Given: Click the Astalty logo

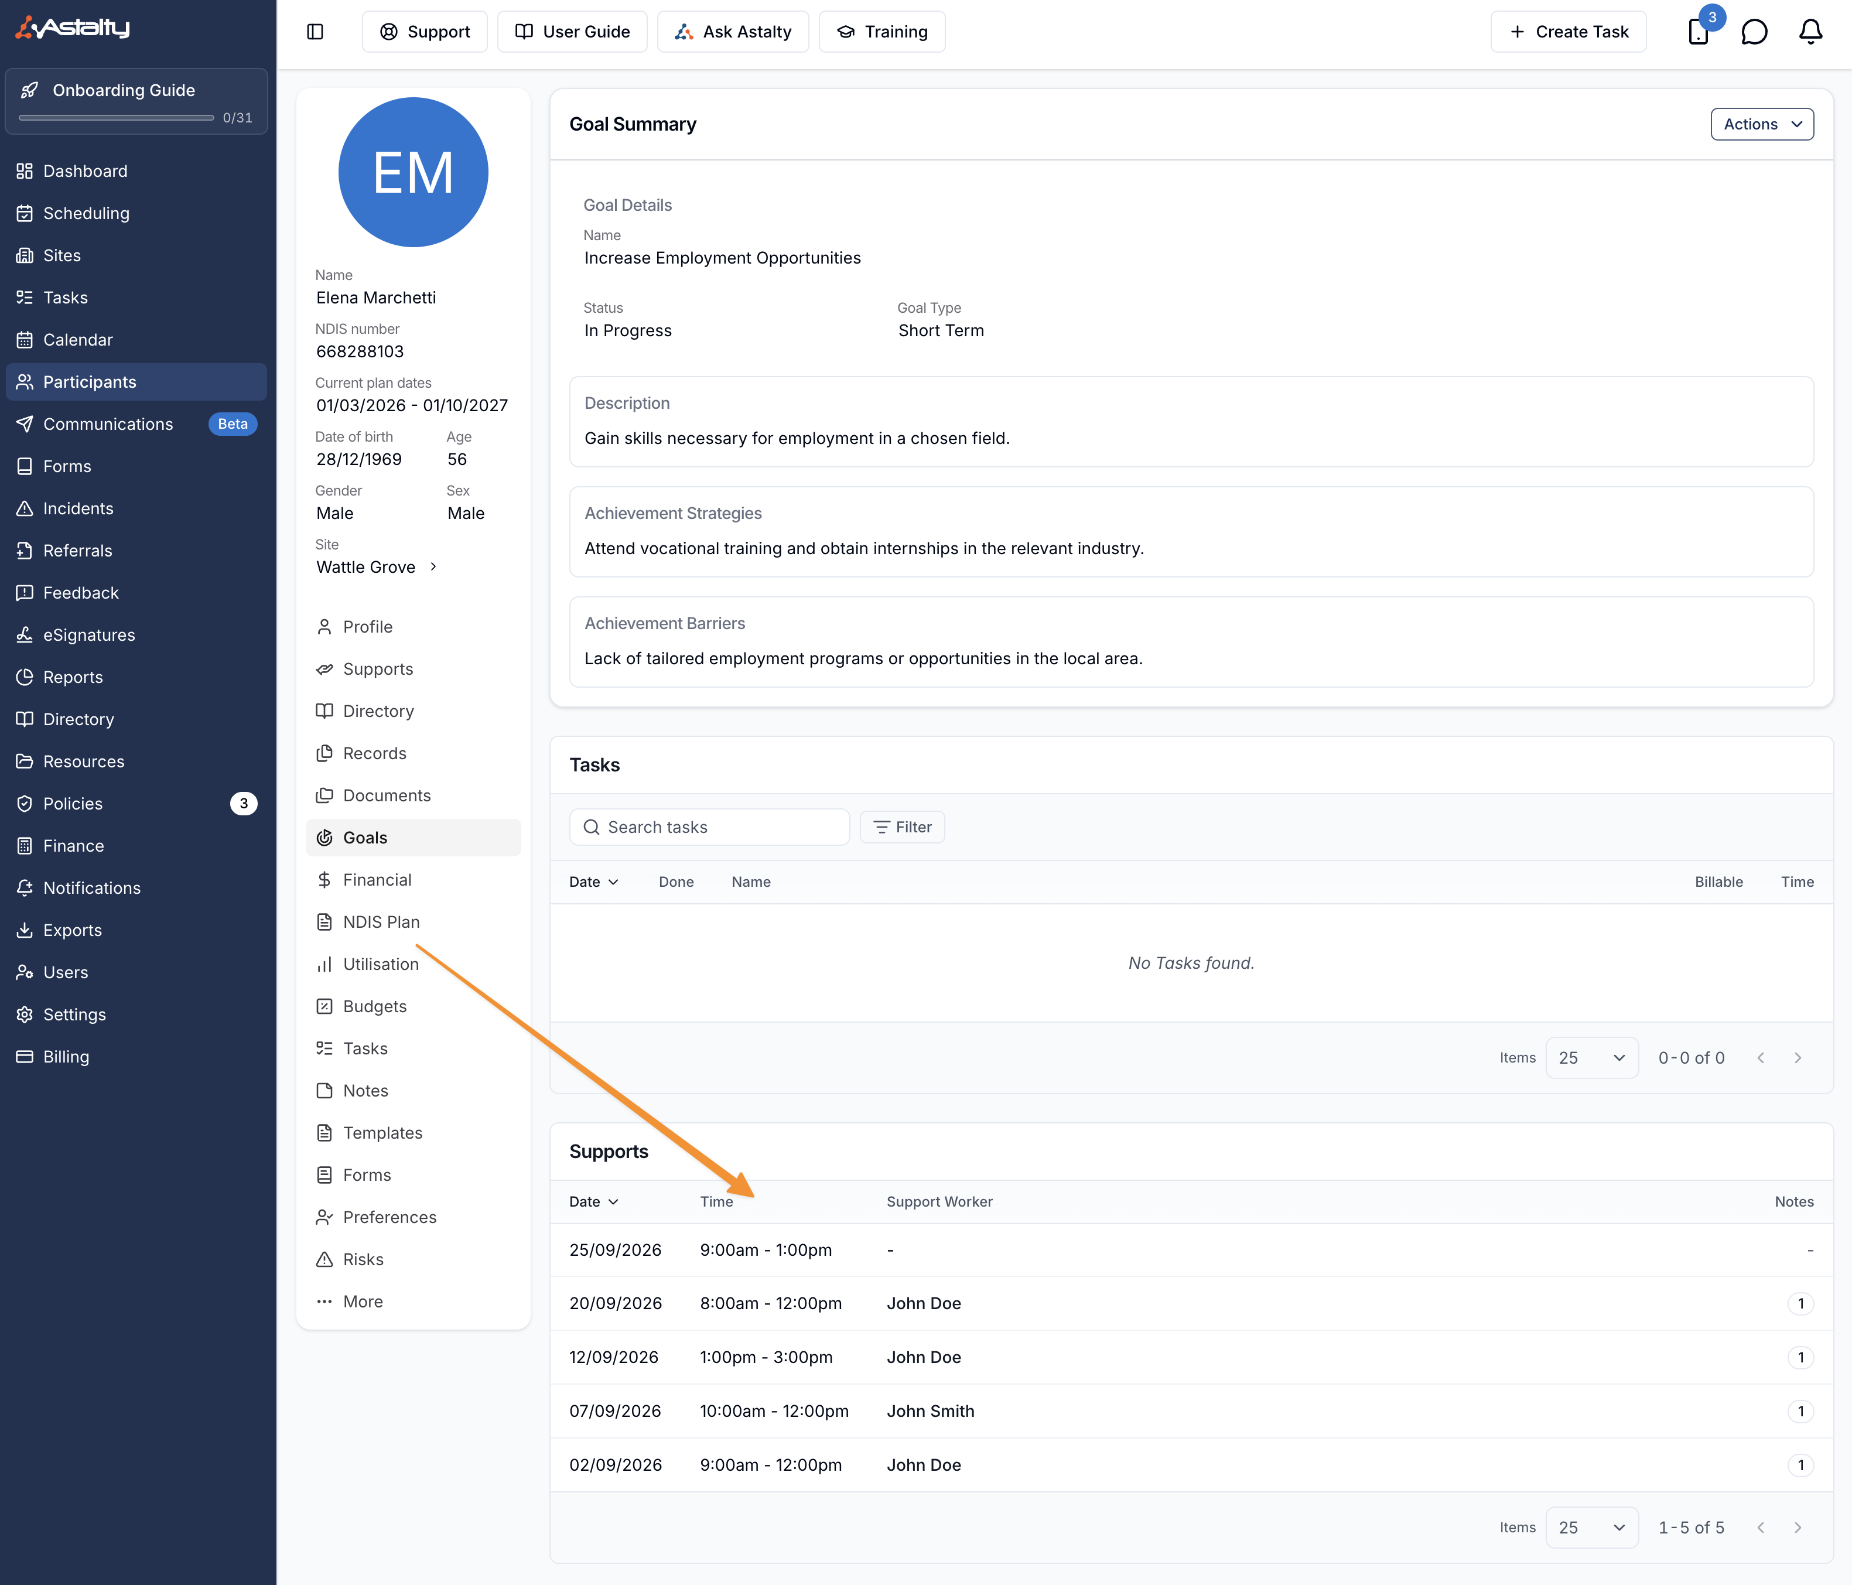Looking at the screenshot, I should click(x=73, y=28).
